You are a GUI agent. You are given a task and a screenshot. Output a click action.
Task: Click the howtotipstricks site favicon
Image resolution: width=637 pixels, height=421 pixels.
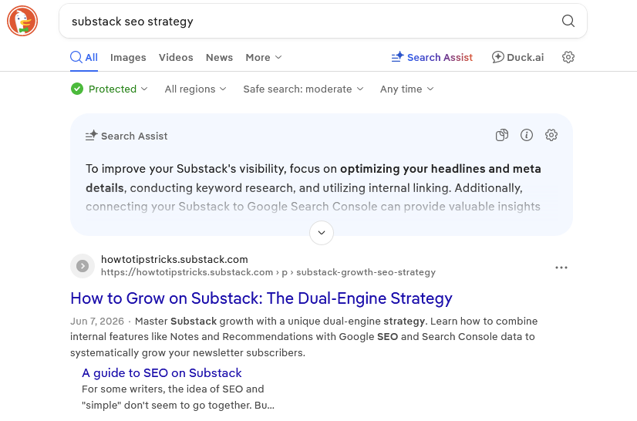coord(83,266)
